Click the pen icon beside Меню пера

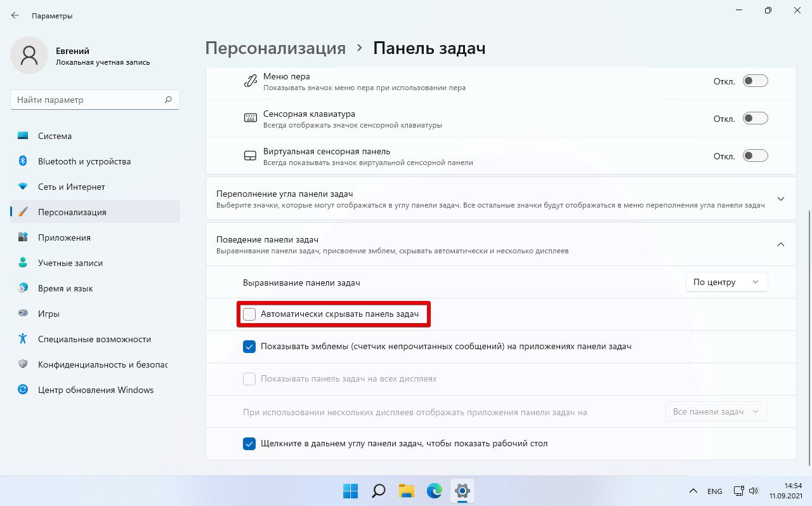tap(251, 81)
